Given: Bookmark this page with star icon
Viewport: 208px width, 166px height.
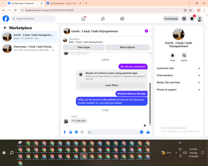Looking at the screenshot, I should 191,10.
